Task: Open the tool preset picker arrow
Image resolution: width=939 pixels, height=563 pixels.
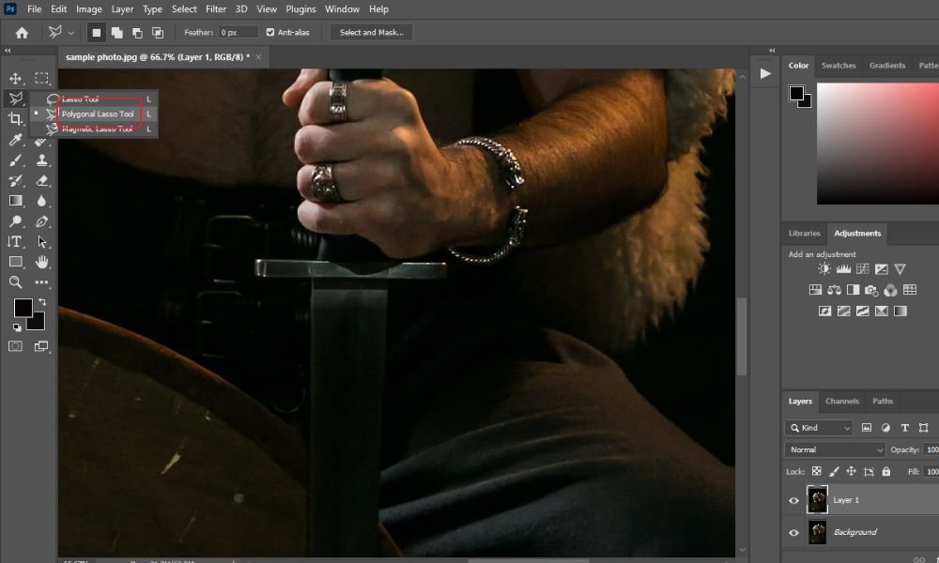Action: tap(71, 33)
